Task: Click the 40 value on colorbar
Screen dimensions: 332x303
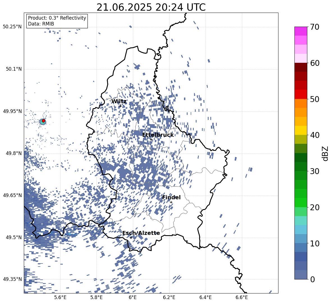Action: tap(315, 135)
